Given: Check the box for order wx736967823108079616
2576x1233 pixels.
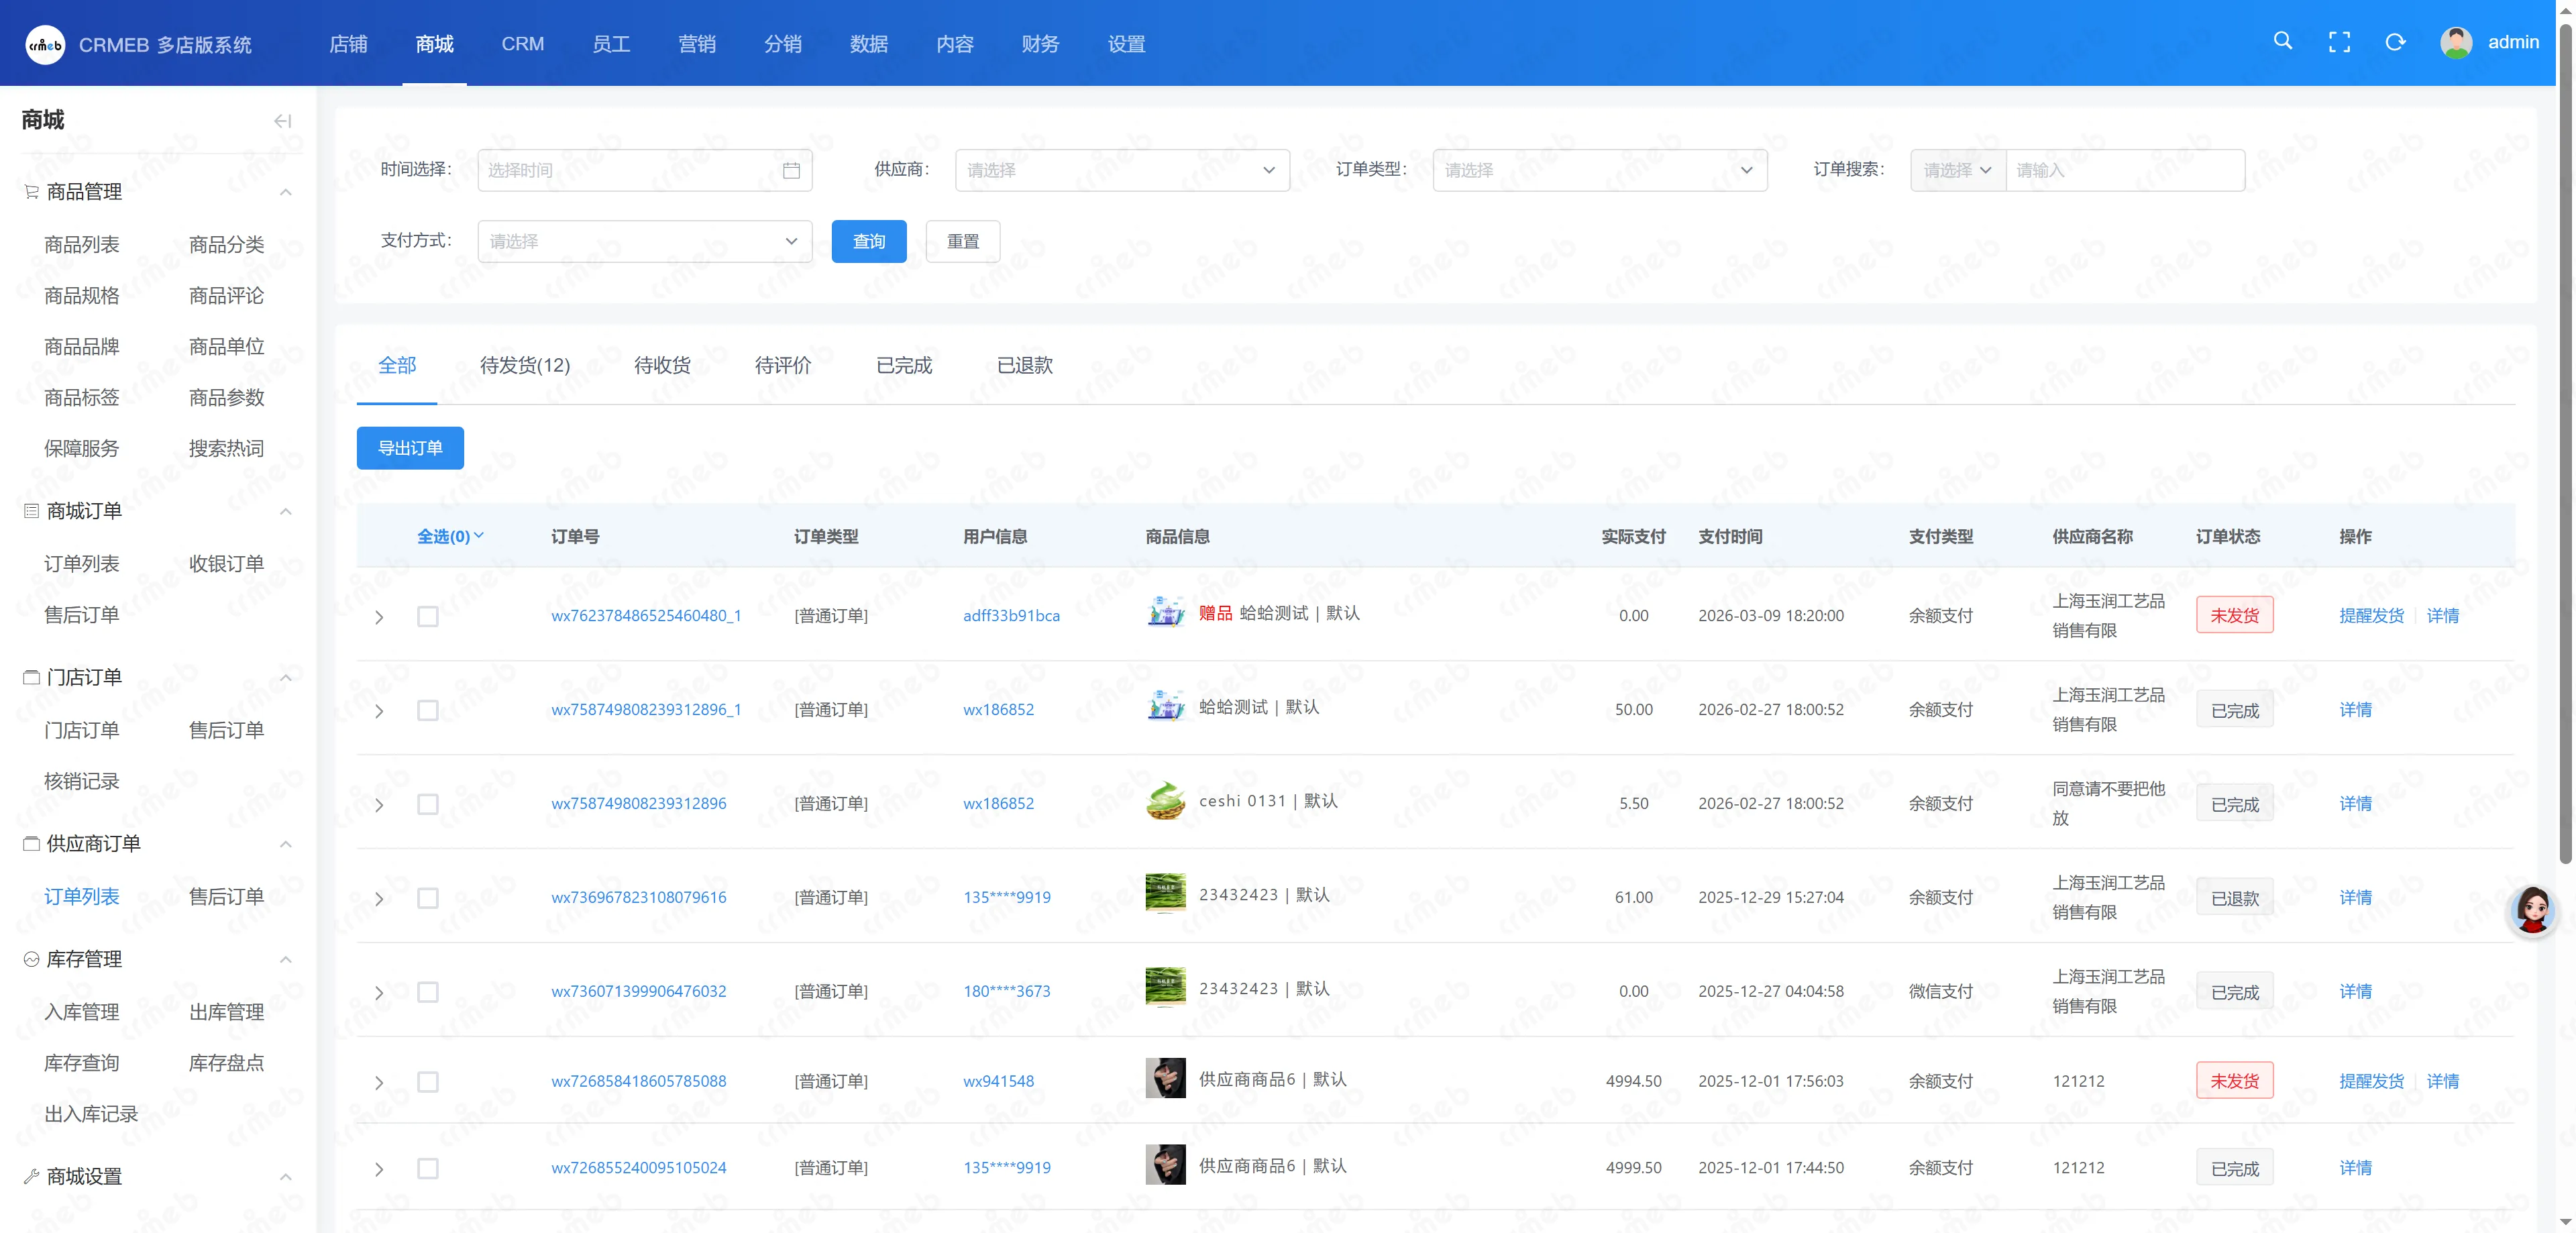Looking at the screenshot, I should [x=428, y=898].
